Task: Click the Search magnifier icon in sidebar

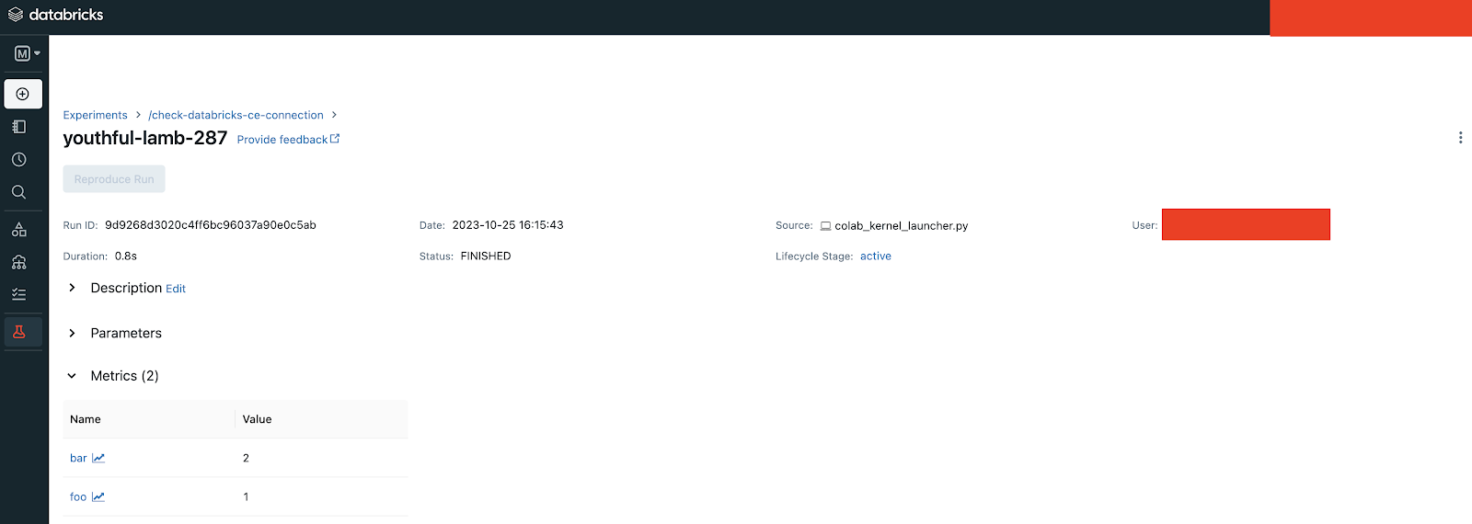Action: tap(19, 192)
